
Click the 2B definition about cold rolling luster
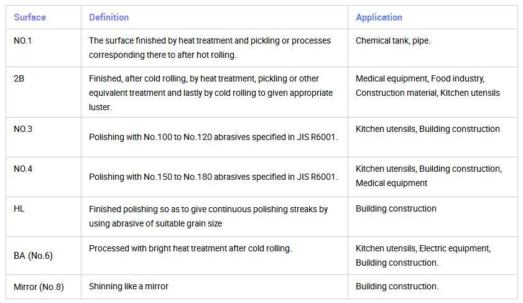(x=215, y=91)
